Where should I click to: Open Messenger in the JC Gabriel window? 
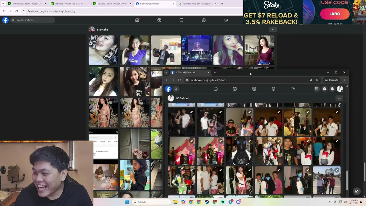325,89
